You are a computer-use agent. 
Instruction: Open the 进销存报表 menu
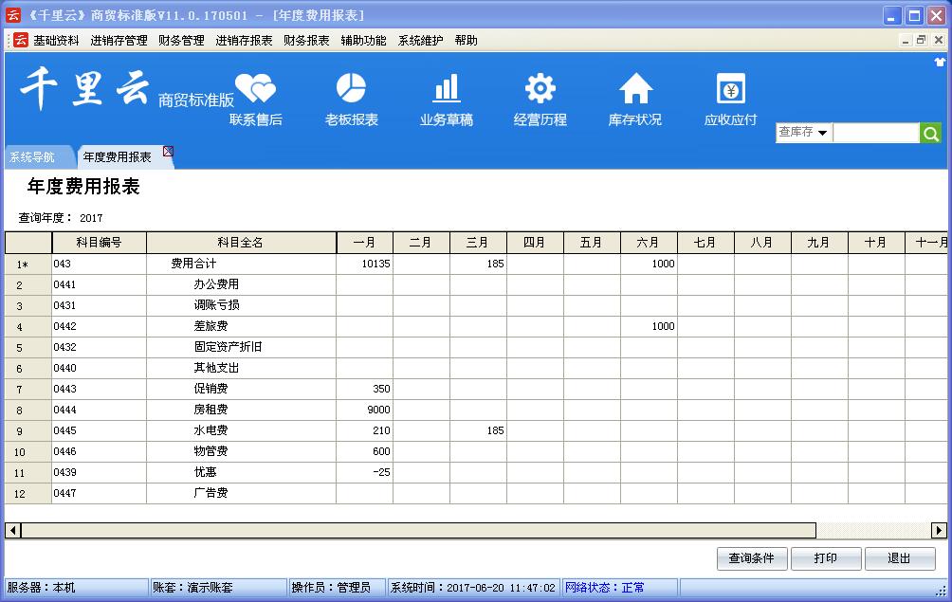point(244,41)
